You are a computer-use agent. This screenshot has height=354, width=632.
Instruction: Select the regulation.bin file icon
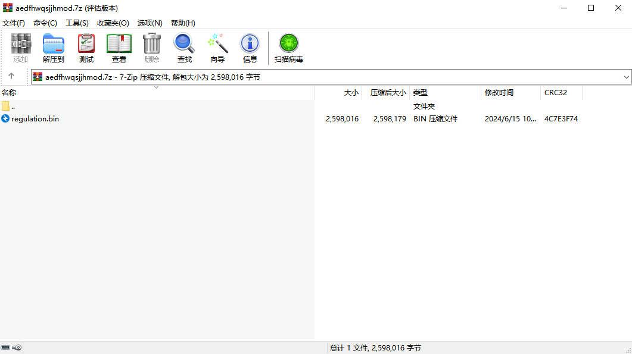click(x=5, y=118)
